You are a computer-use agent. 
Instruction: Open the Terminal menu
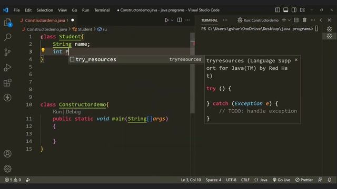102,10
